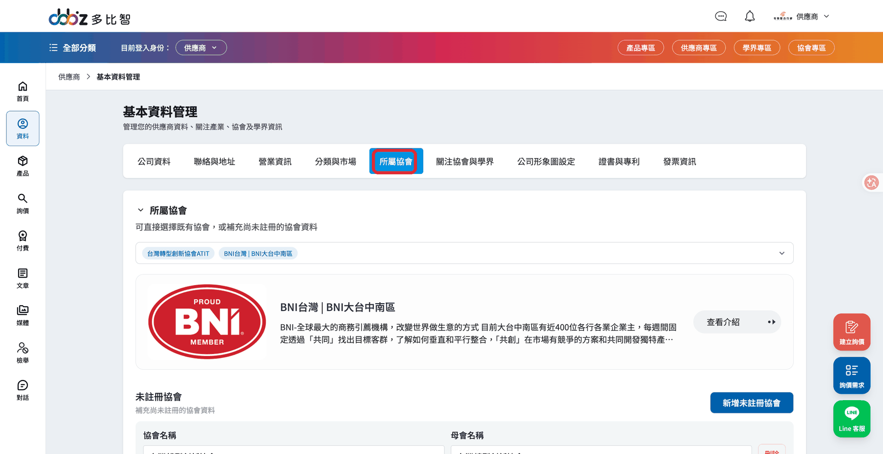883x454 pixels.
Task: Click the supplier account avatar
Action: pos(783,16)
